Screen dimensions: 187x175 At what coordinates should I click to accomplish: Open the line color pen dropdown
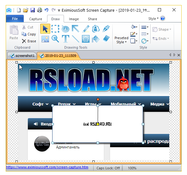pyautogui.click(x=134, y=34)
